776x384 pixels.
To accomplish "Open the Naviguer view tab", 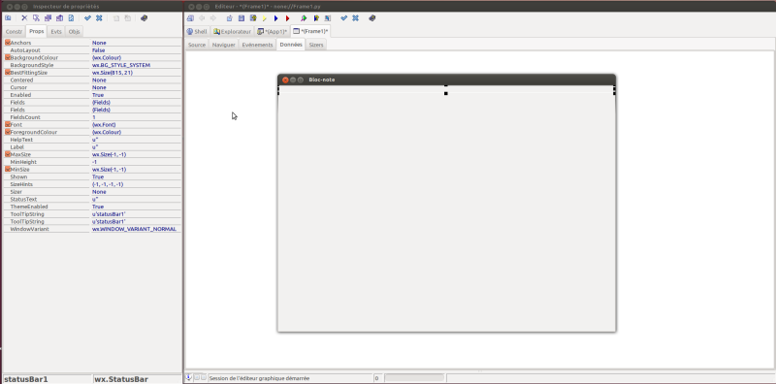I will point(224,45).
